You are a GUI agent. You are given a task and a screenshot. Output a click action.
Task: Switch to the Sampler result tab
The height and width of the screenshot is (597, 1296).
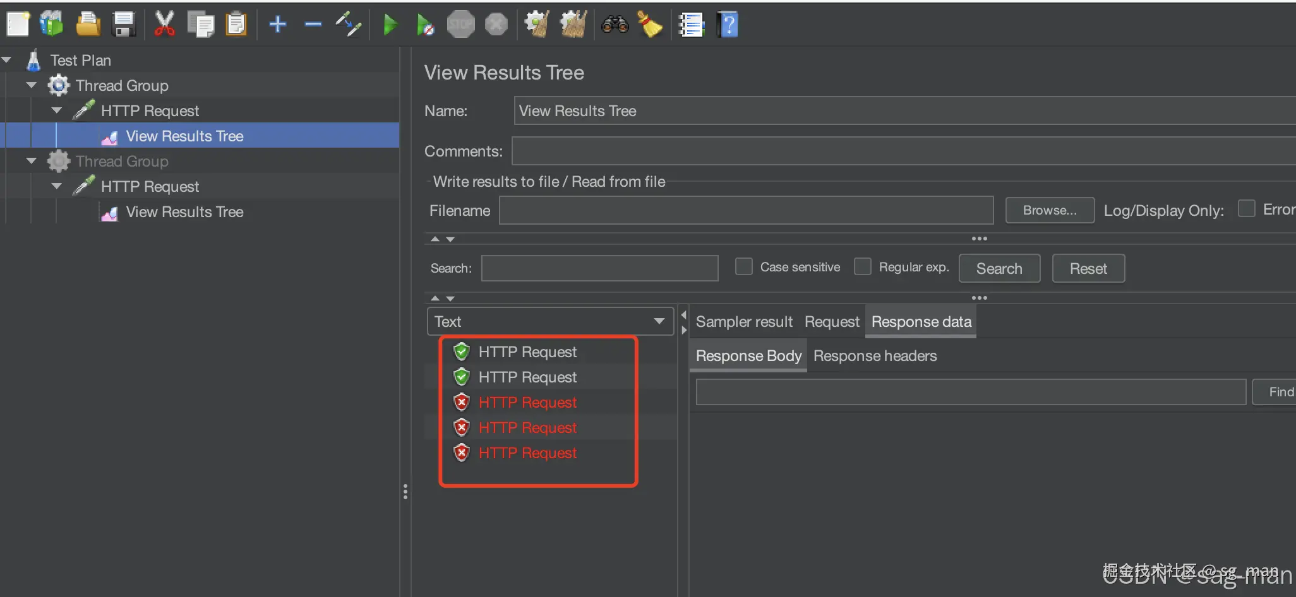pyautogui.click(x=744, y=322)
